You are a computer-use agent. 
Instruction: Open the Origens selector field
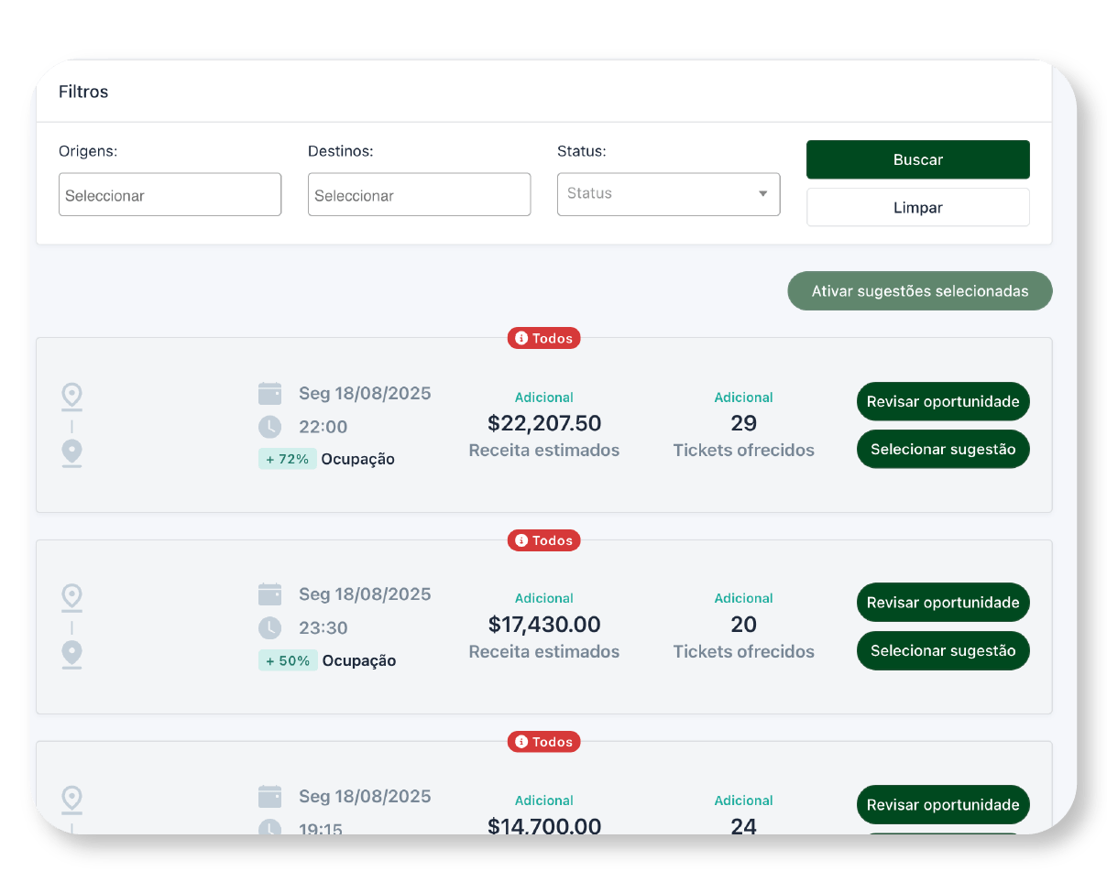coord(170,195)
